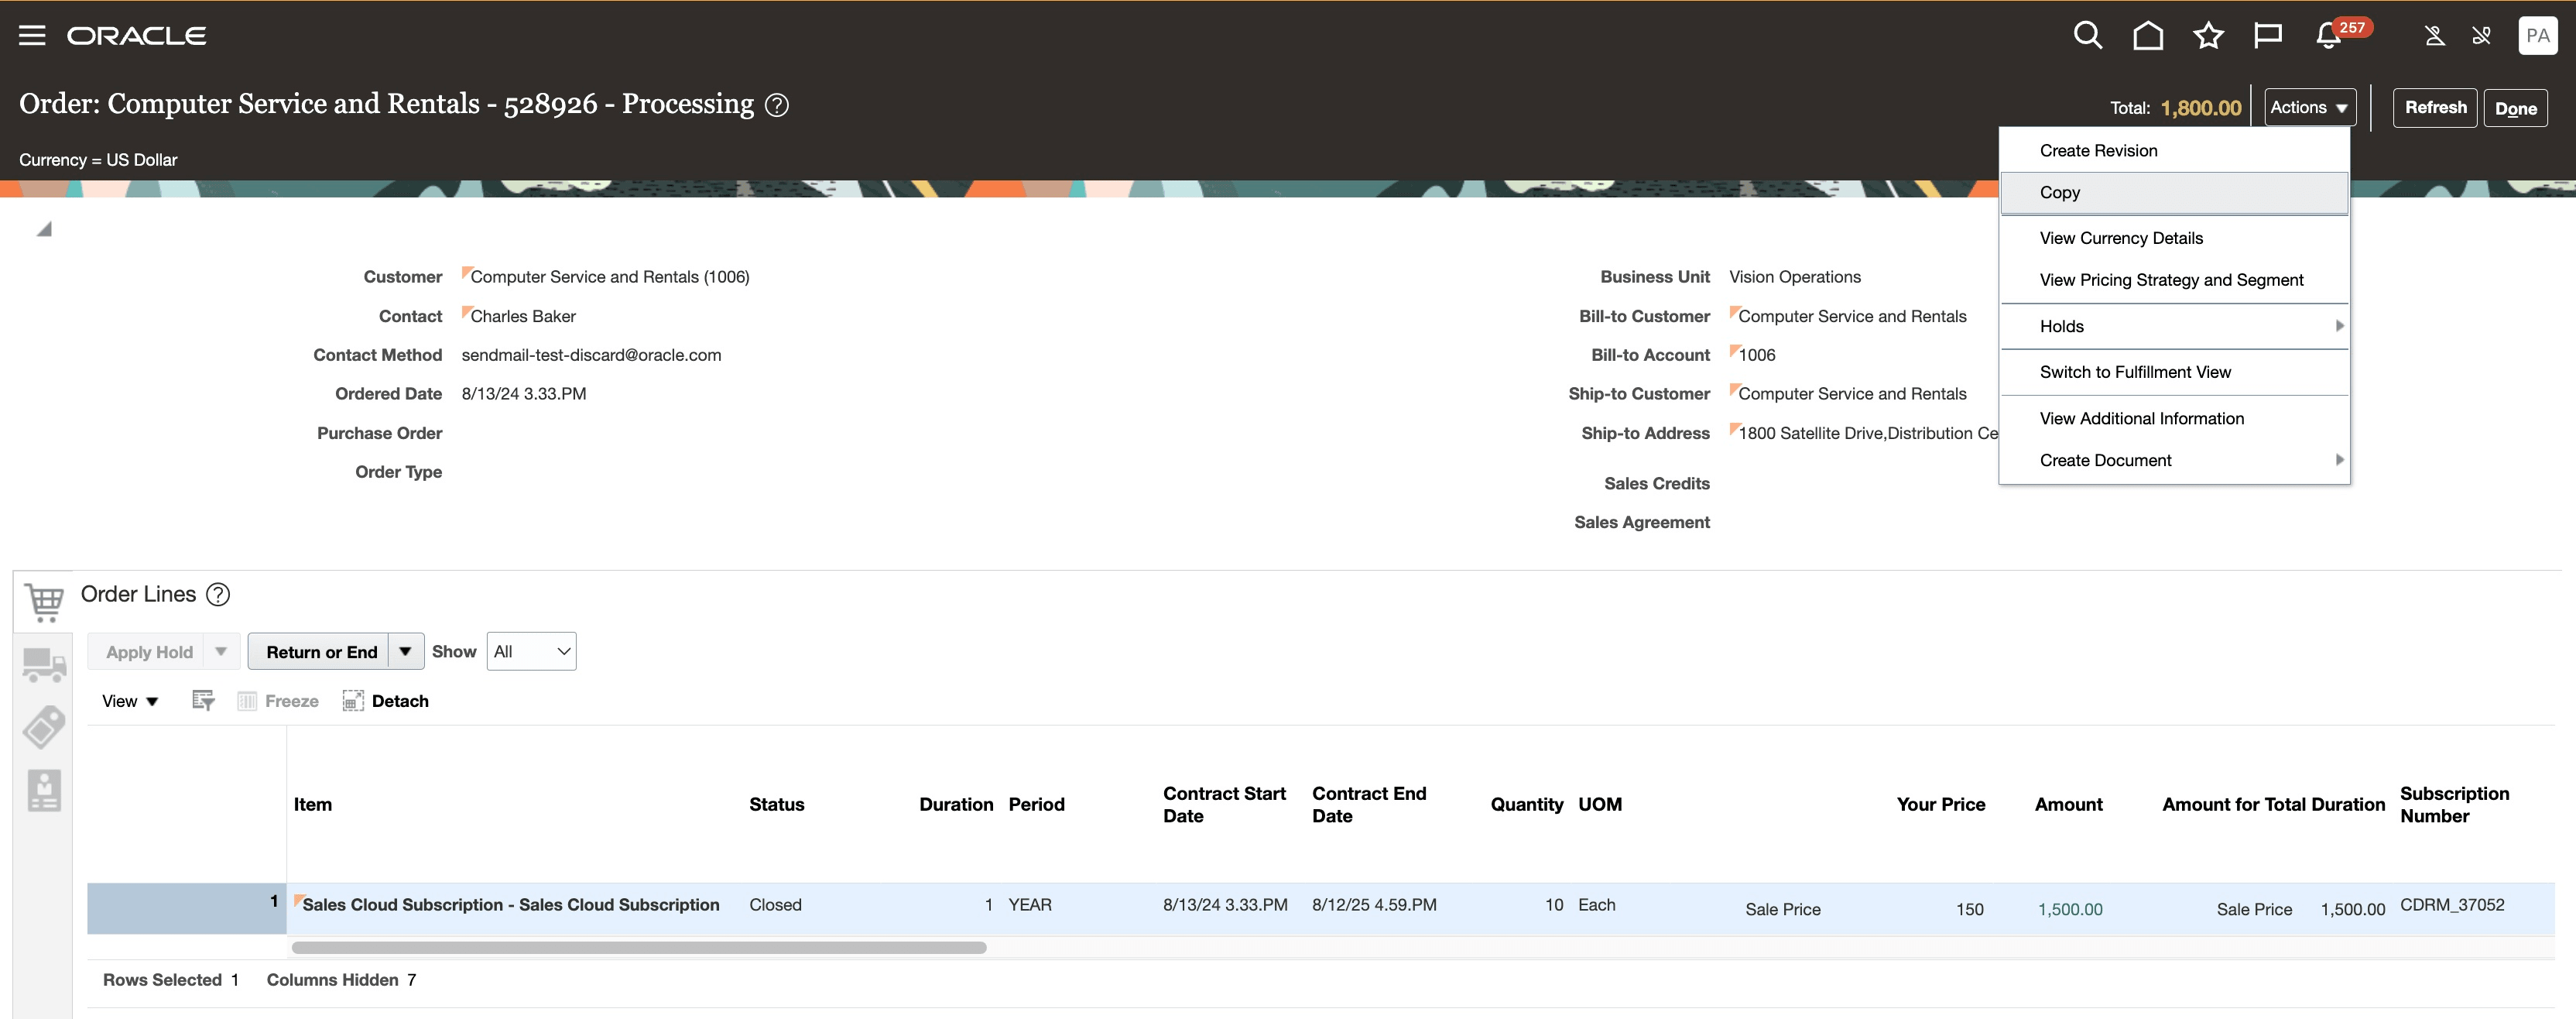Image resolution: width=2576 pixels, height=1019 pixels.
Task: Open the Actions dropdown menu
Action: point(2309,108)
